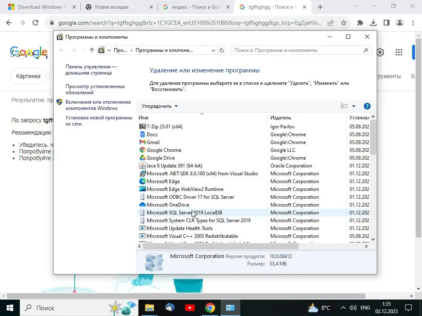The height and width of the screenshot is (316, 422).
Task: Select Microsoft Visual C++ 2005 Redistributable row
Action: [x=254, y=236]
